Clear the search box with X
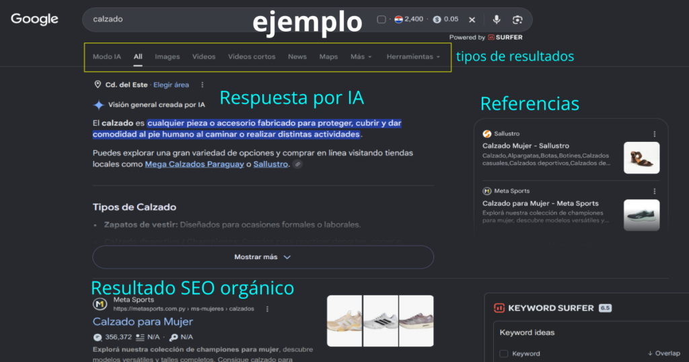 472,20
